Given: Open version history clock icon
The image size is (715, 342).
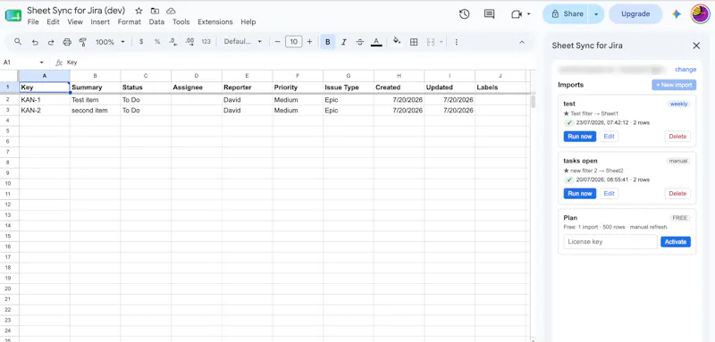Looking at the screenshot, I should [x=464, y=14].
